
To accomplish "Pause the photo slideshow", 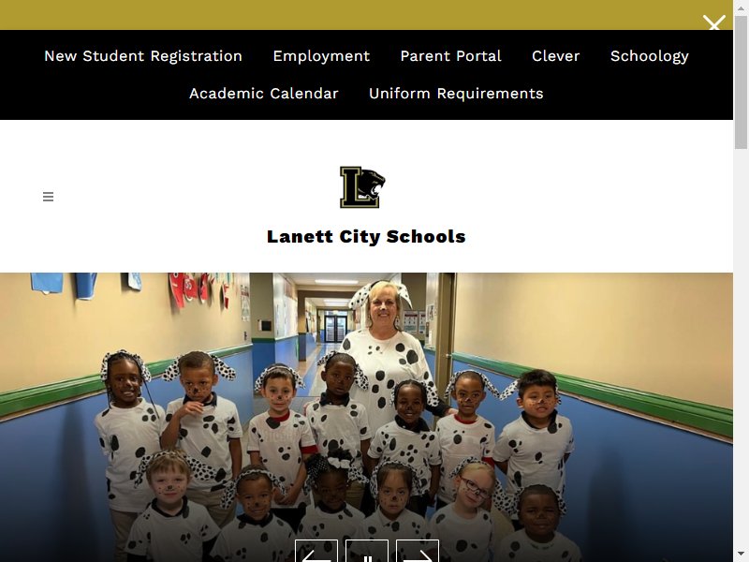I will point(367,551).
